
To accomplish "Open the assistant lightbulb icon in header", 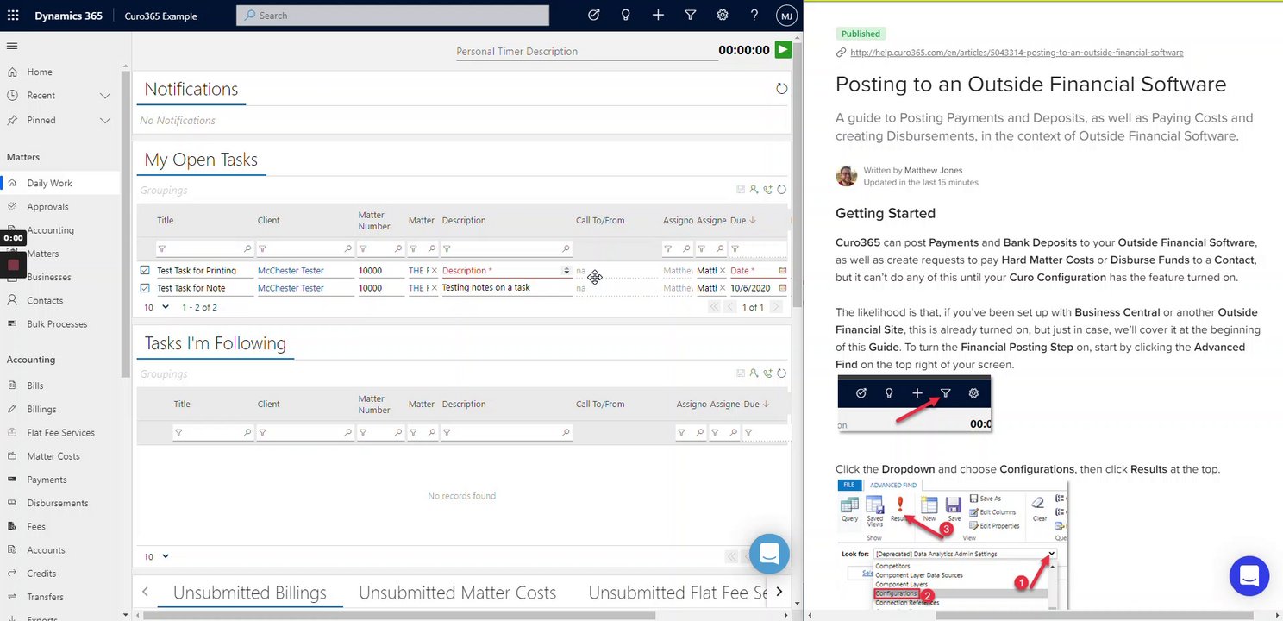I will (x=626, y=16).
